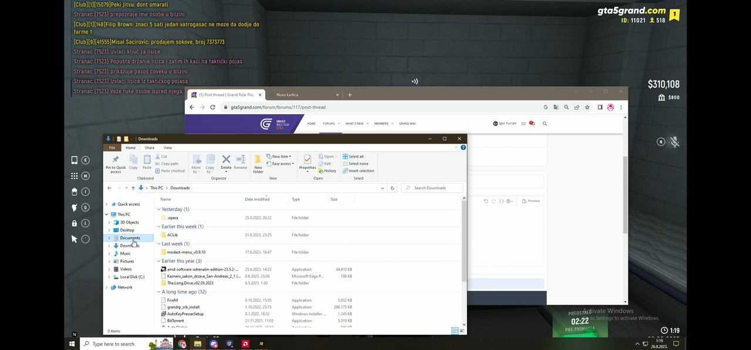Open forum alerts bell icon
This screenshot has width=751, height=350.
coord(532,123)
